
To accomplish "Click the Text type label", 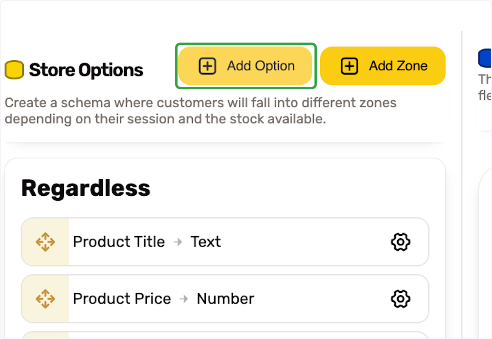I will coord(206,242).
